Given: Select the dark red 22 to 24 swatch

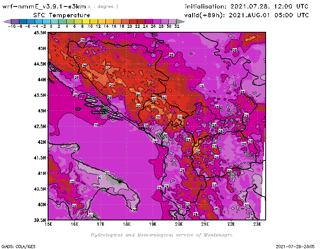Looking at the screenshot, I should click(141, 21).
